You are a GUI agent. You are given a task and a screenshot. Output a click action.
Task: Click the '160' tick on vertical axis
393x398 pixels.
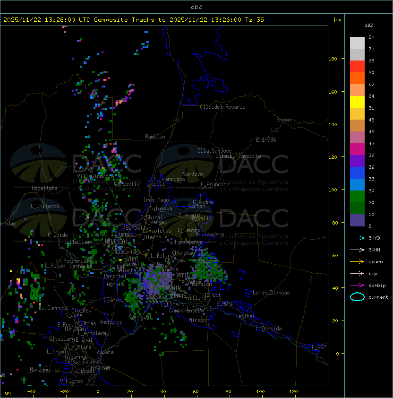(333, 92)
